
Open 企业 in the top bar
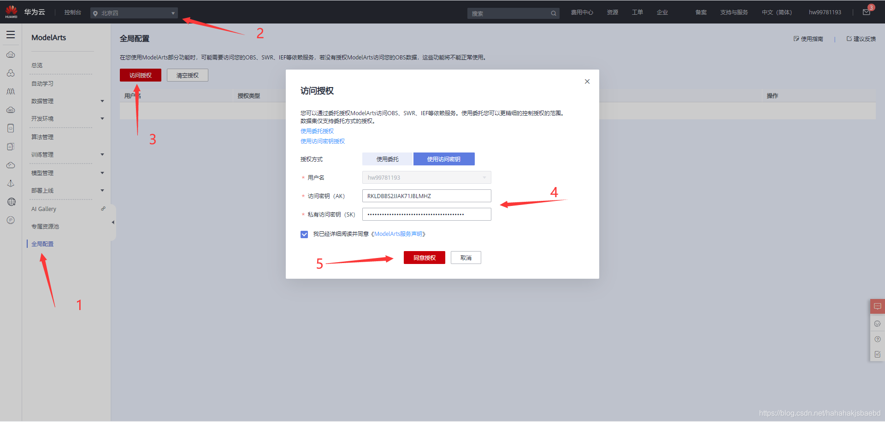click(x=662, y=12)
